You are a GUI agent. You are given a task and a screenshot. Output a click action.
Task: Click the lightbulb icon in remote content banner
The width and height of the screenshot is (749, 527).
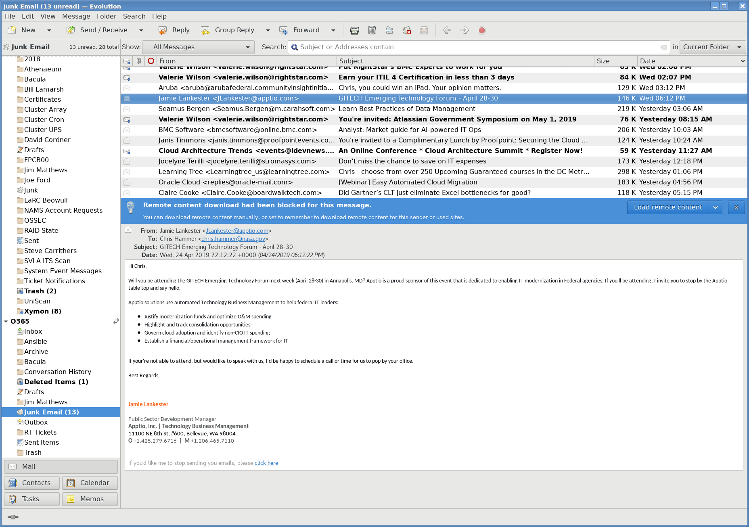tap(130, 207)
